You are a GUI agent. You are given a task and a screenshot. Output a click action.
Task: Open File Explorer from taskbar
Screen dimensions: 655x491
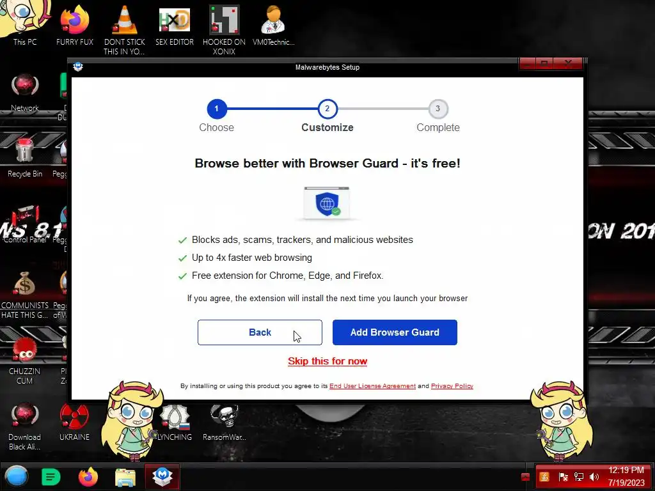(125, 478)
